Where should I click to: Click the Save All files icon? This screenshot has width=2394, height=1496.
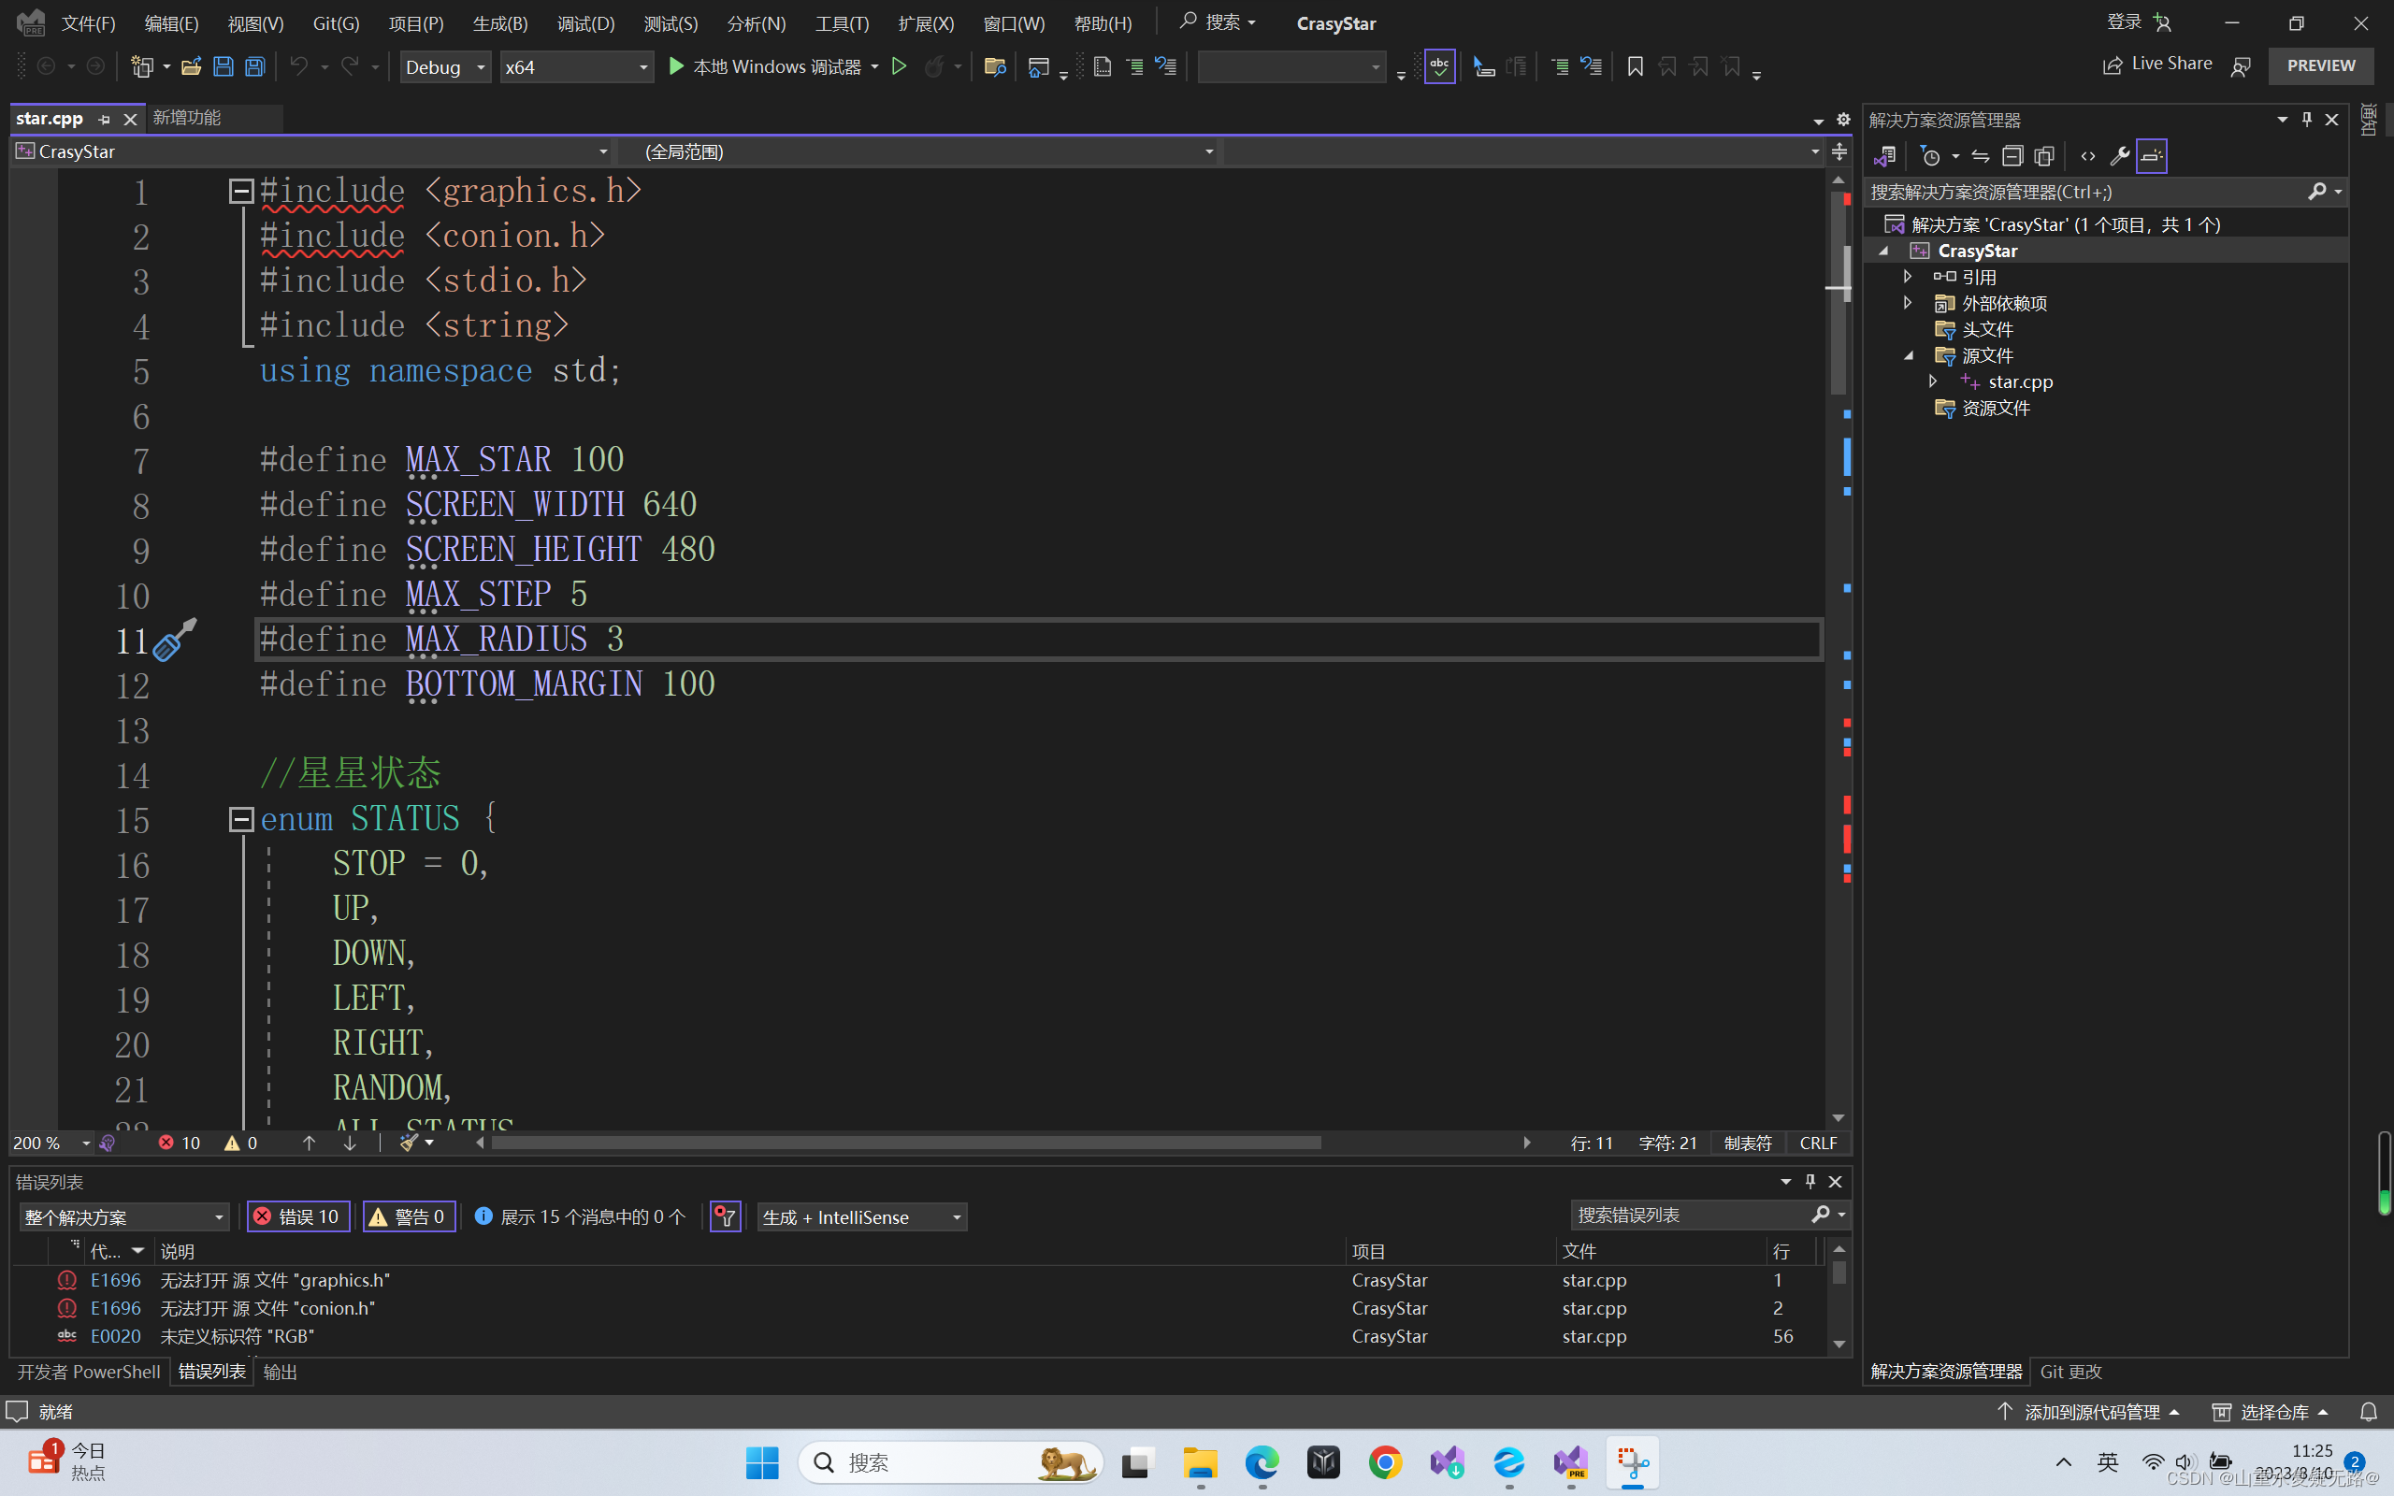point(253,65)
